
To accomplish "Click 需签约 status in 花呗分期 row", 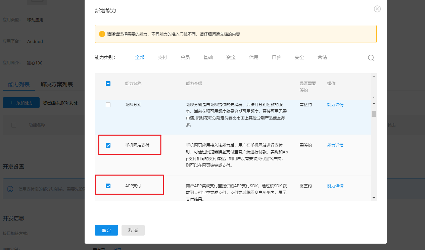I will 306,105.
